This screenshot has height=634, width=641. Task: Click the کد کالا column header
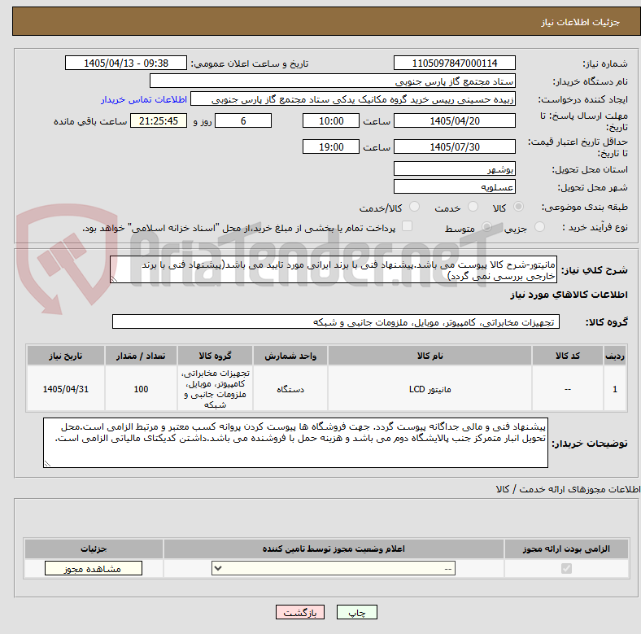(x=568, y=356)
